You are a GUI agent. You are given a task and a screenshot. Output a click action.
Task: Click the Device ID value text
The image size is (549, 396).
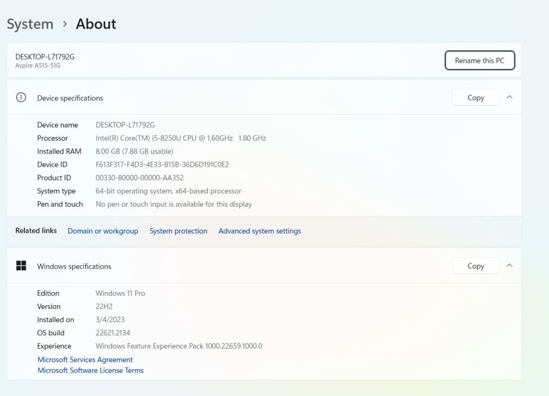pos(162,164)
